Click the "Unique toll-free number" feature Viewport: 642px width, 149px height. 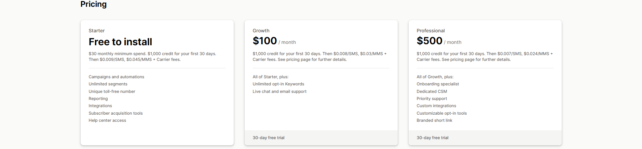click(x=112, y=92)
